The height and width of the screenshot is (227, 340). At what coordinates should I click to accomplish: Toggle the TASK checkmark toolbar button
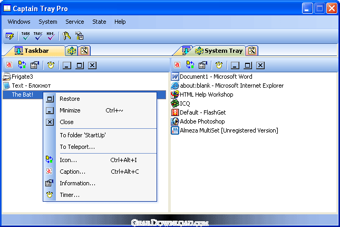[26, 36]
